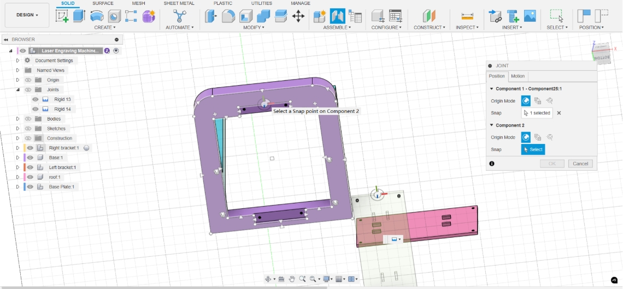Click the Pan hand icon in navigation bar

(292, 279)
